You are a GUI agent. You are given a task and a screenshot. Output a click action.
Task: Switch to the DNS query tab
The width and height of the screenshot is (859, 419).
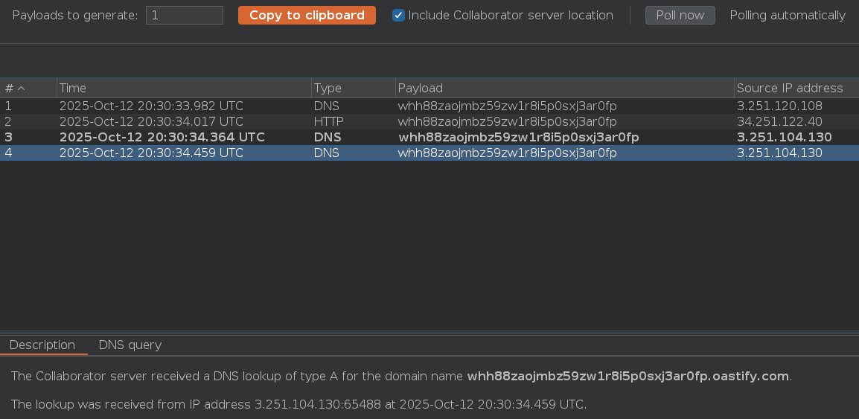pyautogui.click(x=130, y=345)
